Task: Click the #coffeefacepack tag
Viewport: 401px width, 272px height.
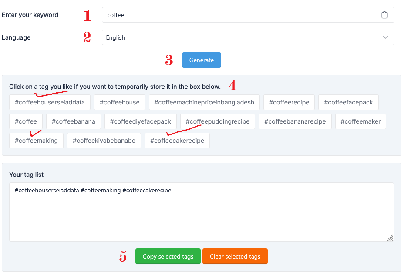Action: pos(348,102)
